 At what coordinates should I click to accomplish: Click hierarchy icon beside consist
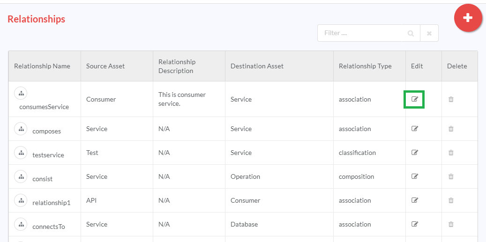(x=21, y=176)
